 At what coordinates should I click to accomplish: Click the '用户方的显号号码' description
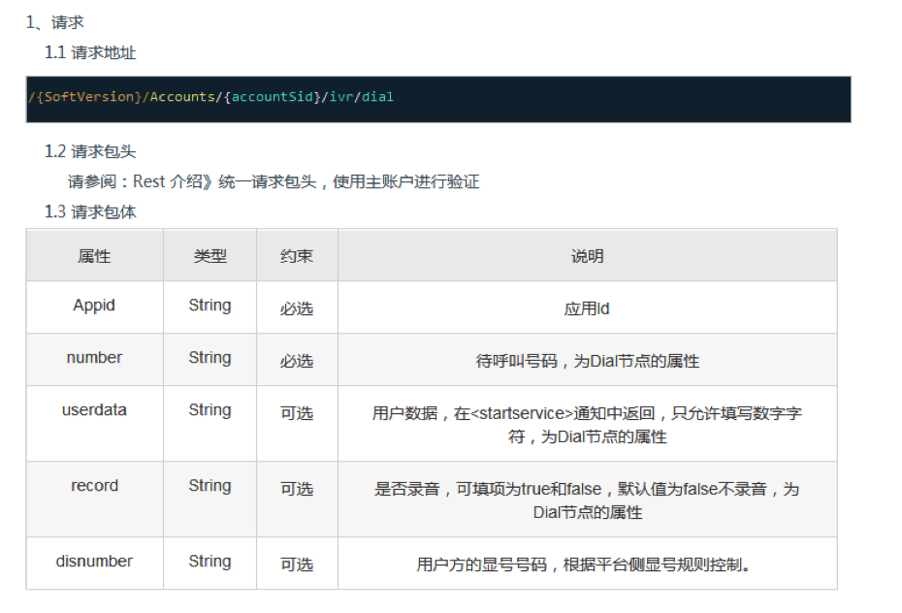tap(583, 565)
